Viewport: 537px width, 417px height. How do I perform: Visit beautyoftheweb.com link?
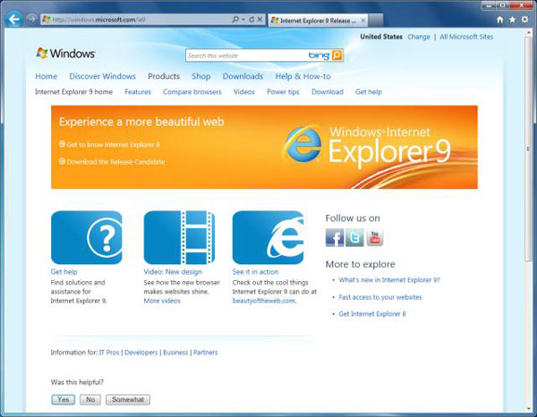coord(264,301)
